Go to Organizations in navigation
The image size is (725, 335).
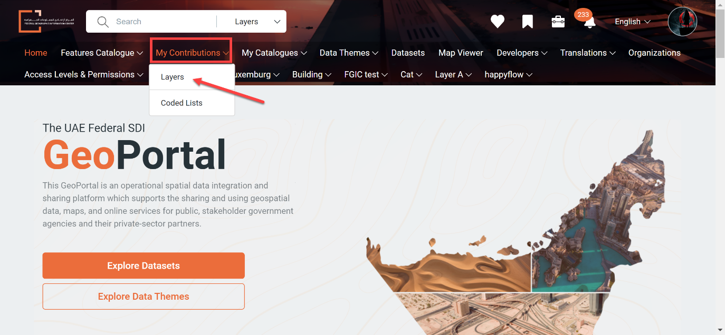(x=654, y=53)
